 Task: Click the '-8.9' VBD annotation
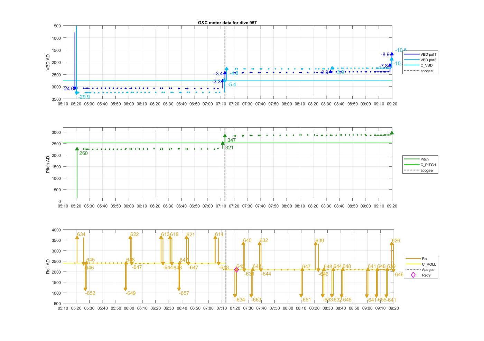click(x=385, y=55)
